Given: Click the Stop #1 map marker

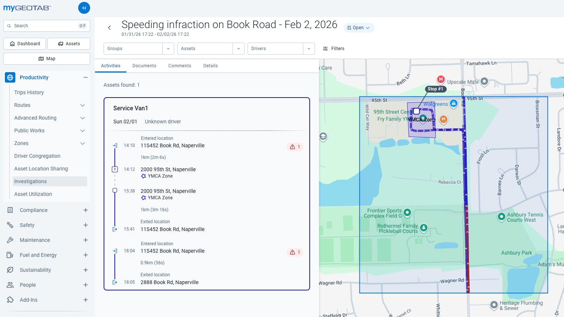Looking at the screenshot, I should (x=435, y=89).
